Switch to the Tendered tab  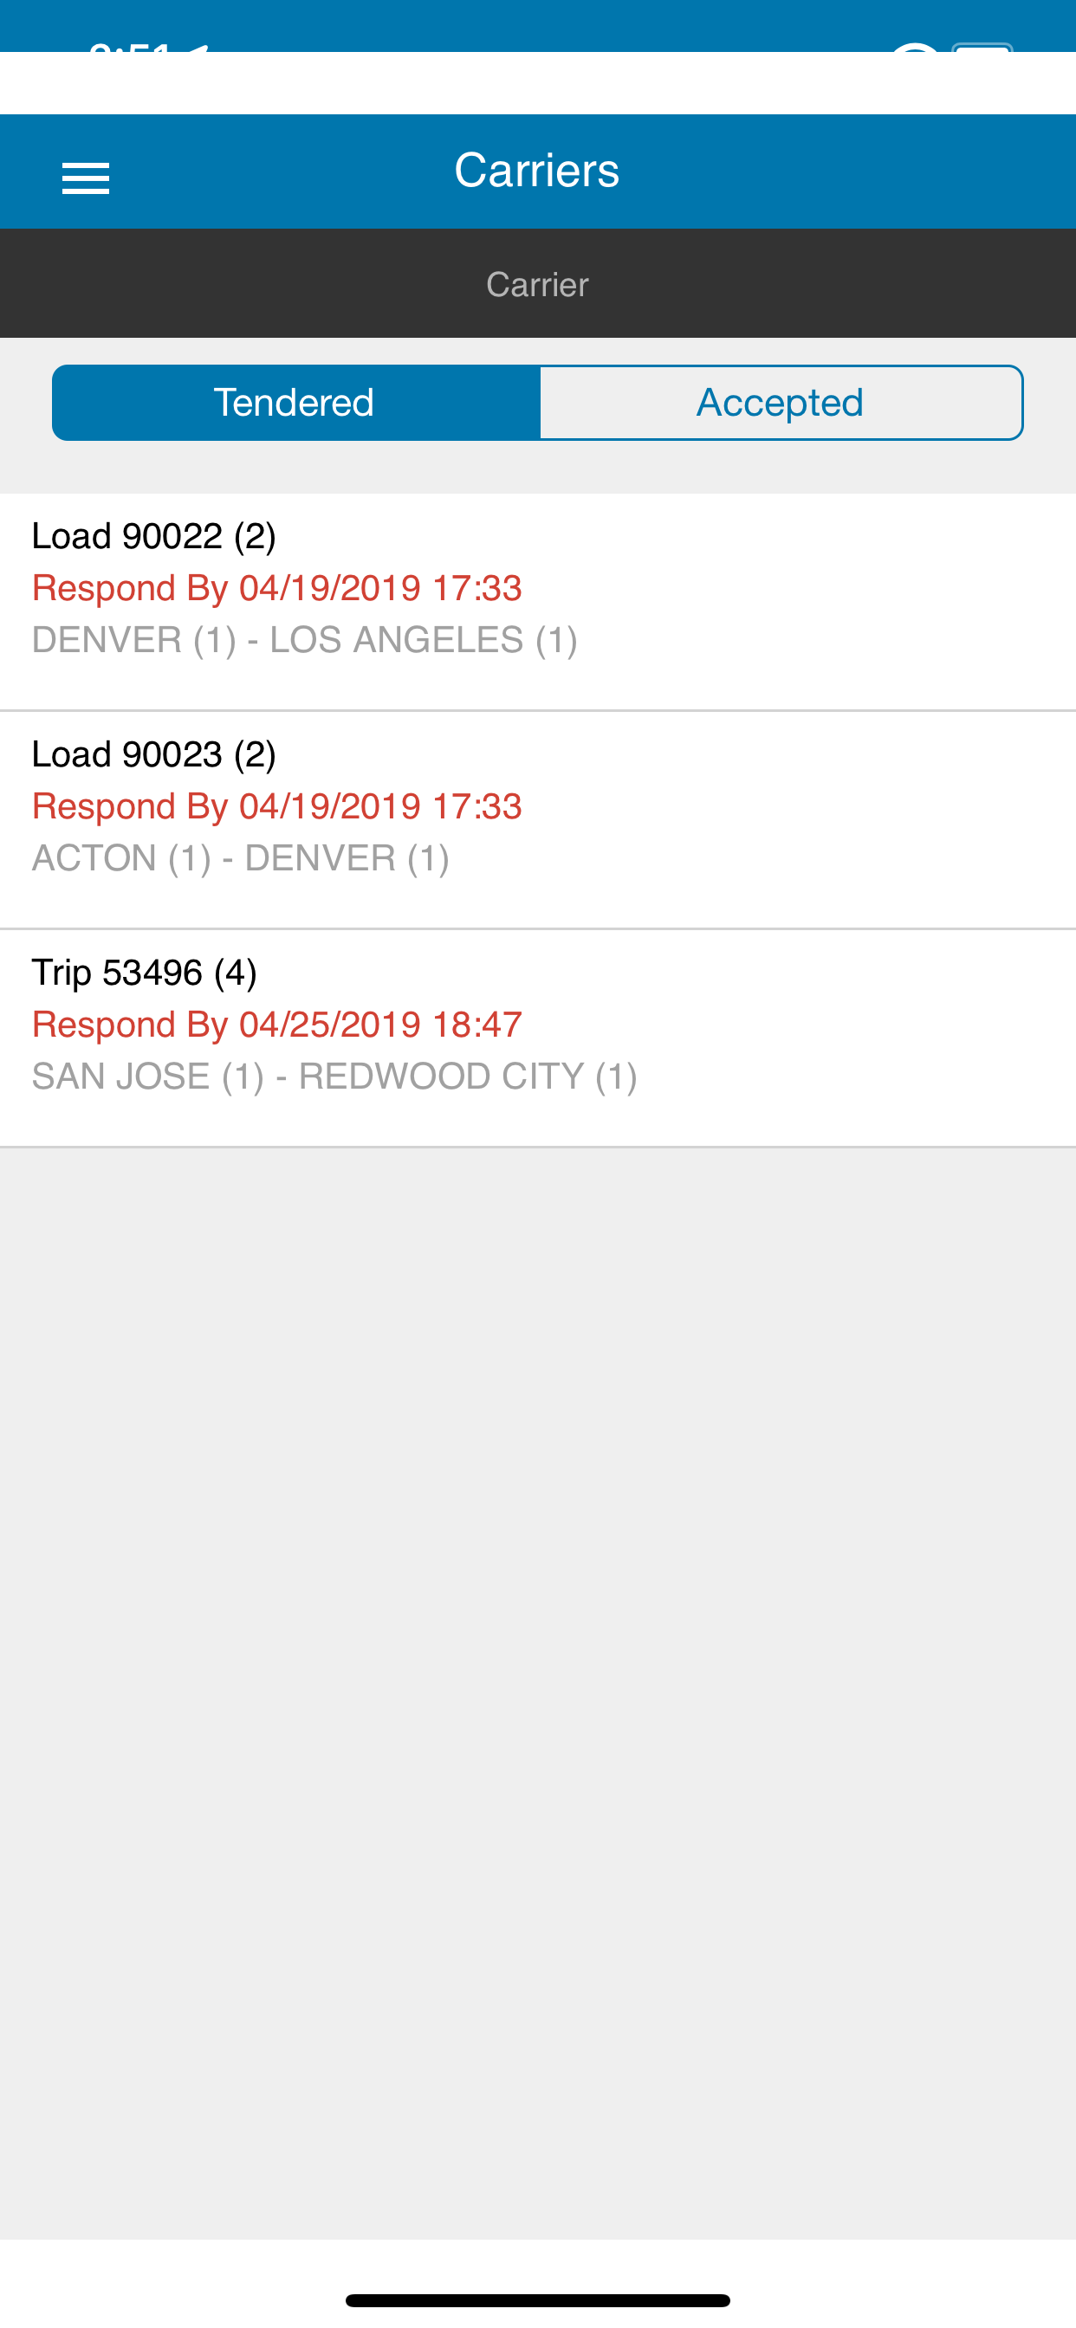[x=295, y=402]
